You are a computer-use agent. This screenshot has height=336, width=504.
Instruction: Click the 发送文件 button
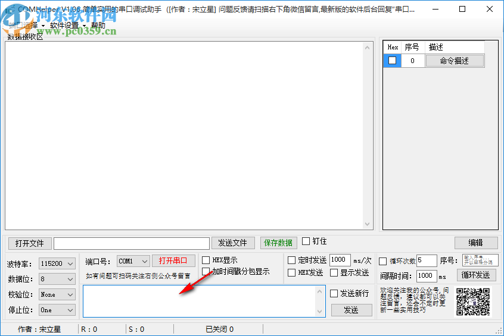233,243
